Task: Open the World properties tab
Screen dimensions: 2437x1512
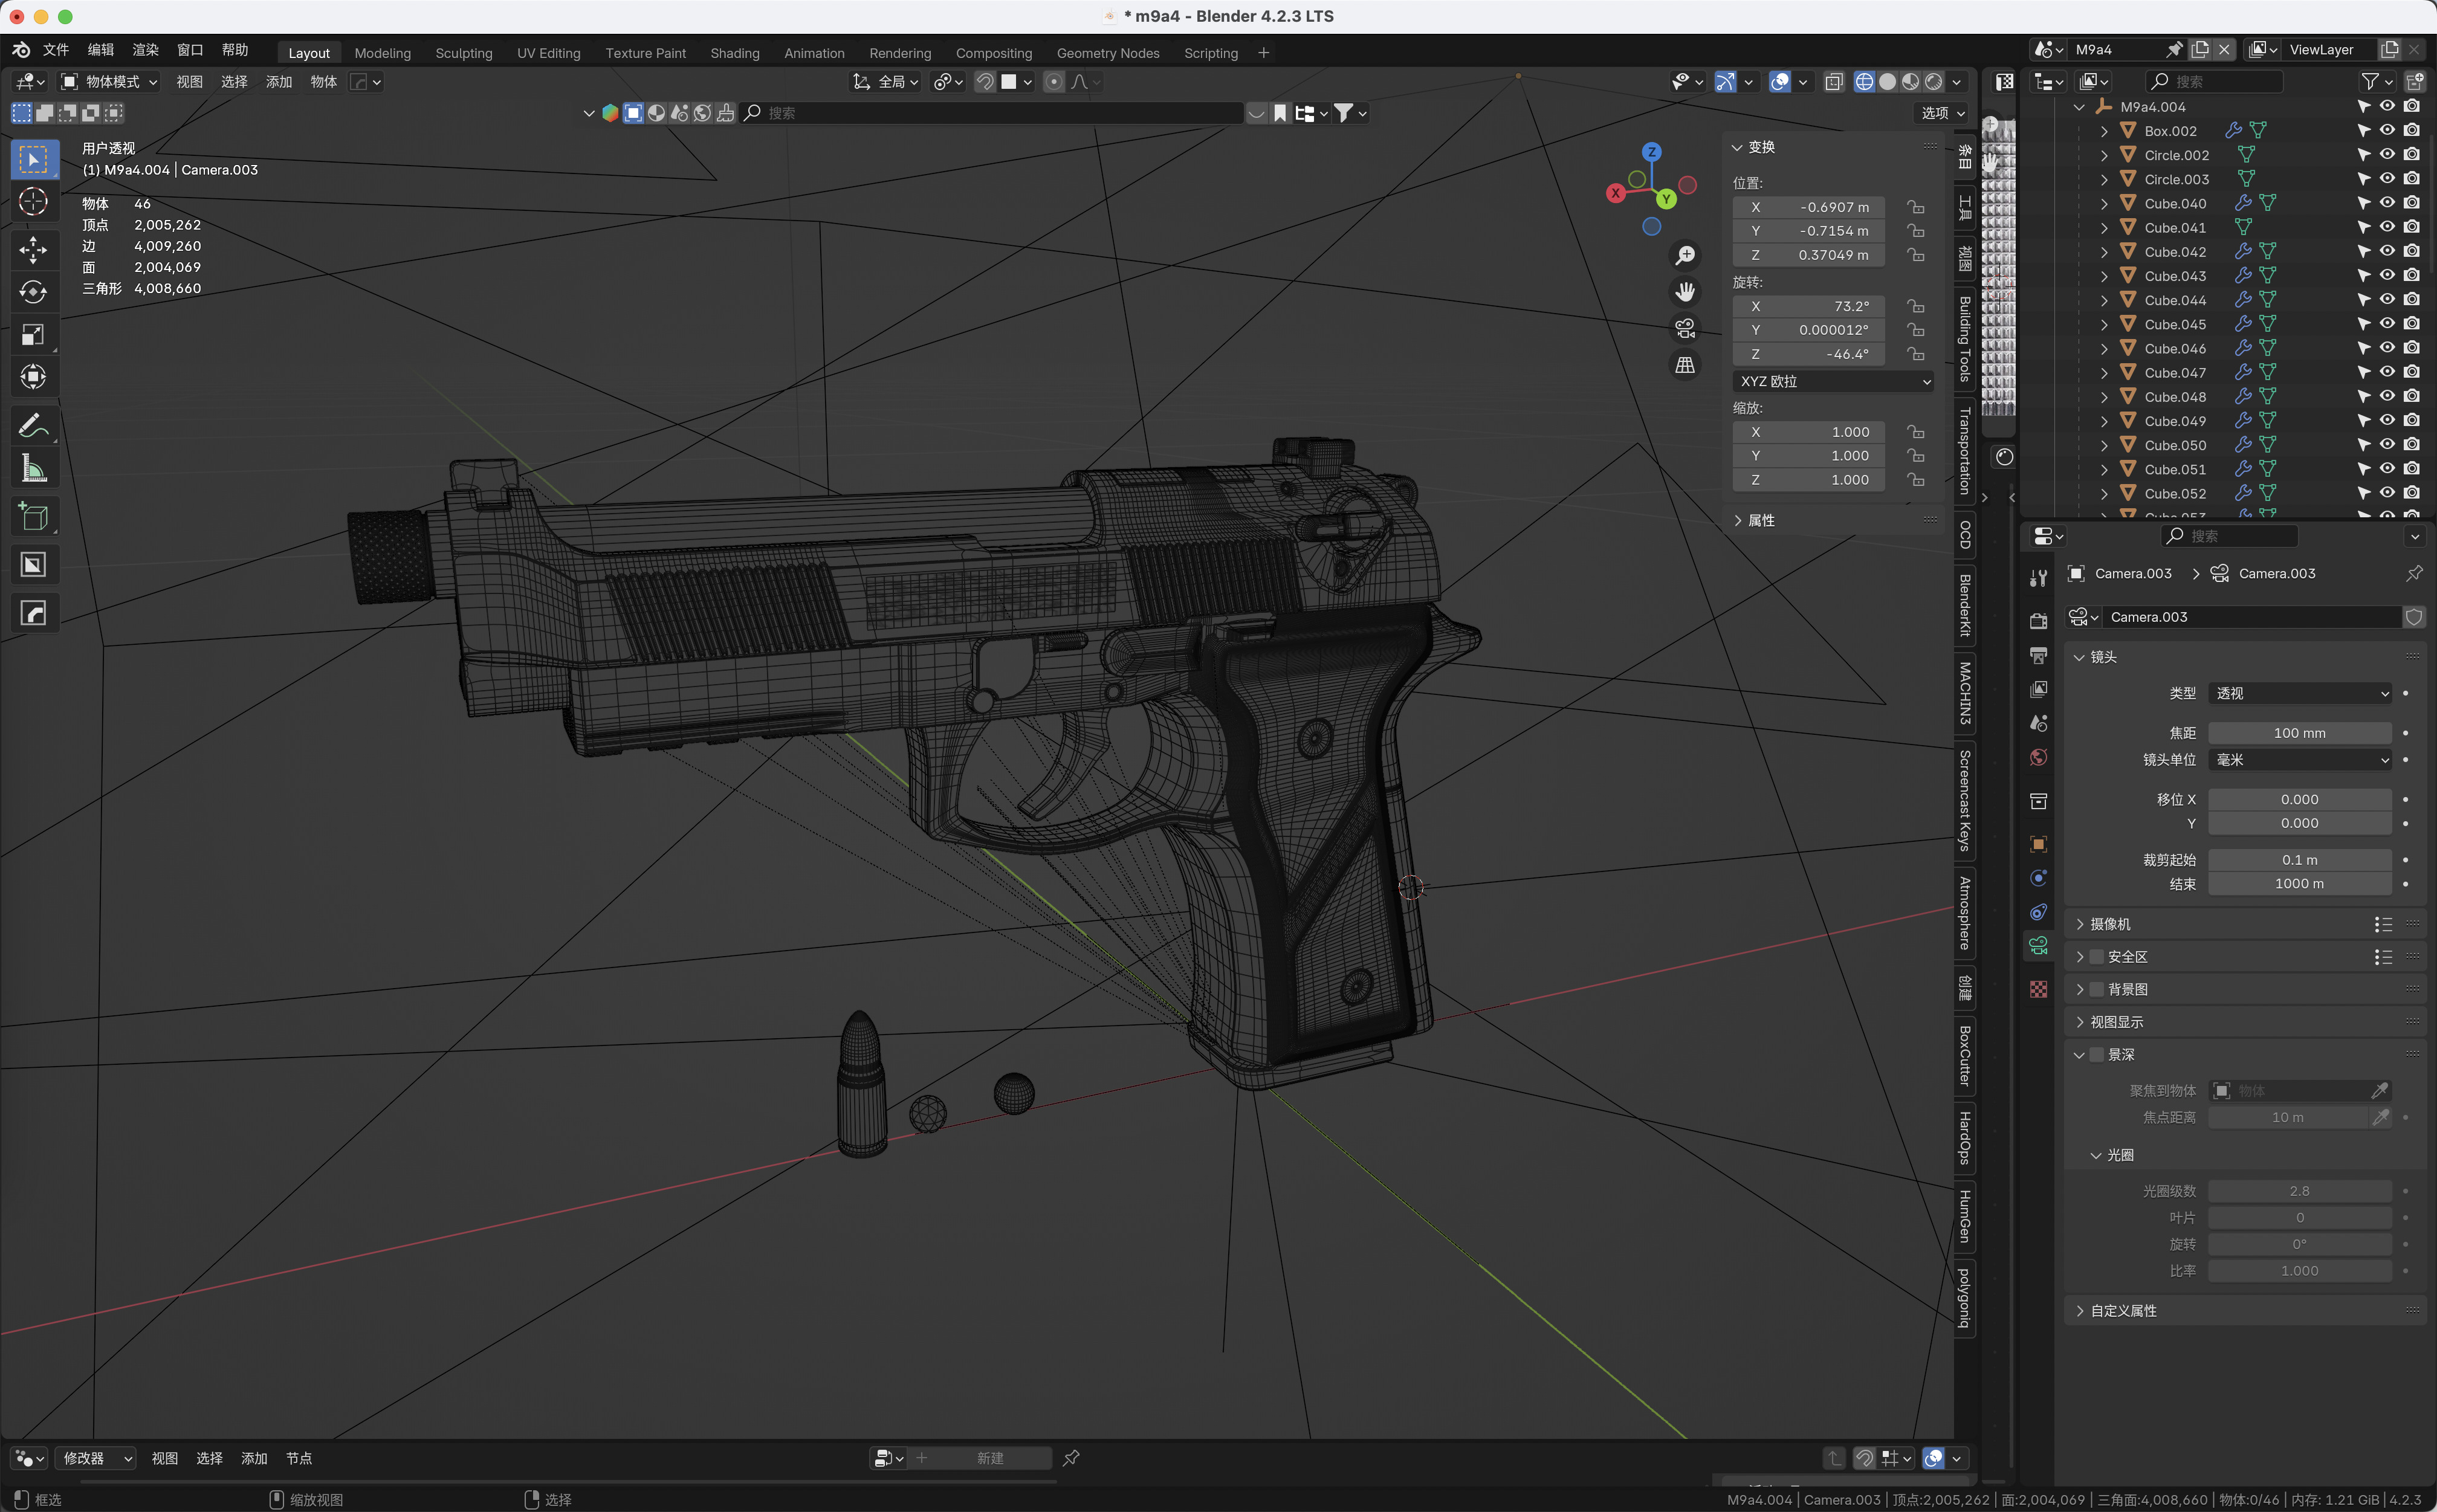Action: click(x=2038, y=757)
